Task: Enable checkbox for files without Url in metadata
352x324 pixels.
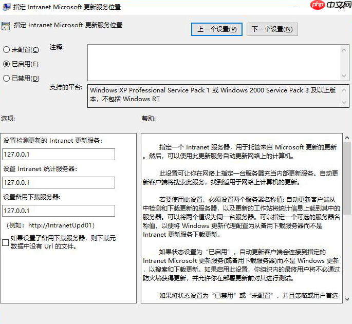Action: 5,242
